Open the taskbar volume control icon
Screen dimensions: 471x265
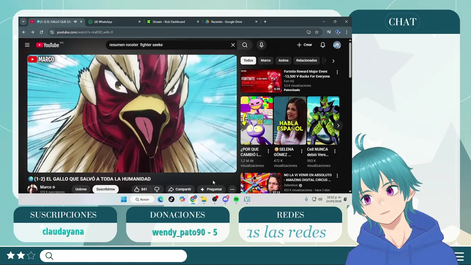coord(320,199)
